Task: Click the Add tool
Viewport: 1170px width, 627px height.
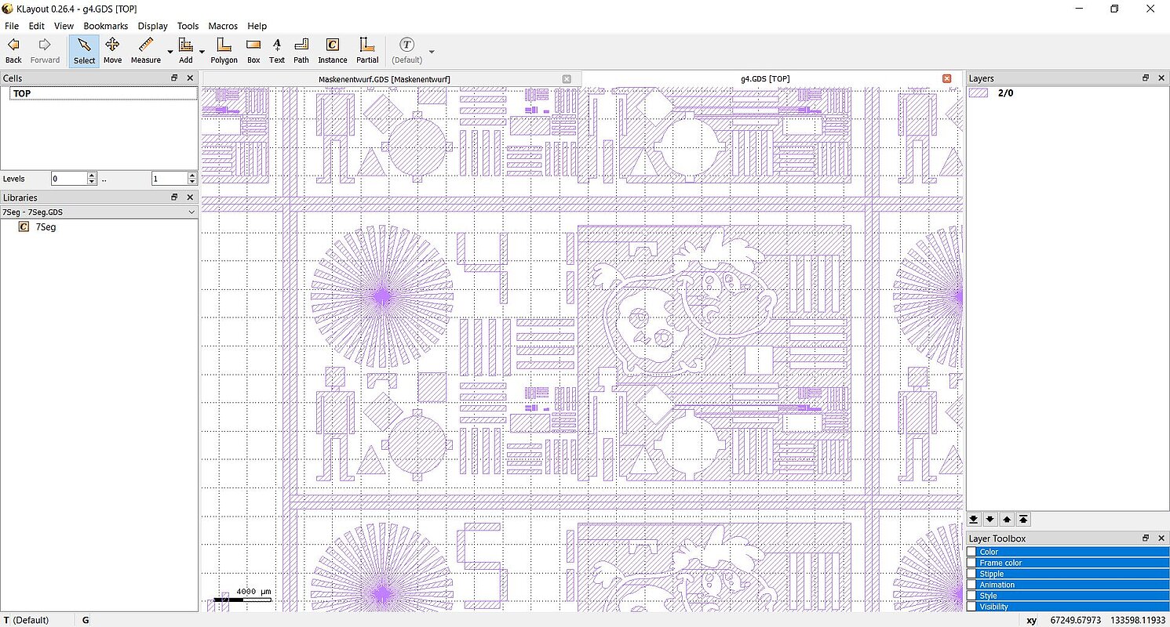Action: click(185, 51)
